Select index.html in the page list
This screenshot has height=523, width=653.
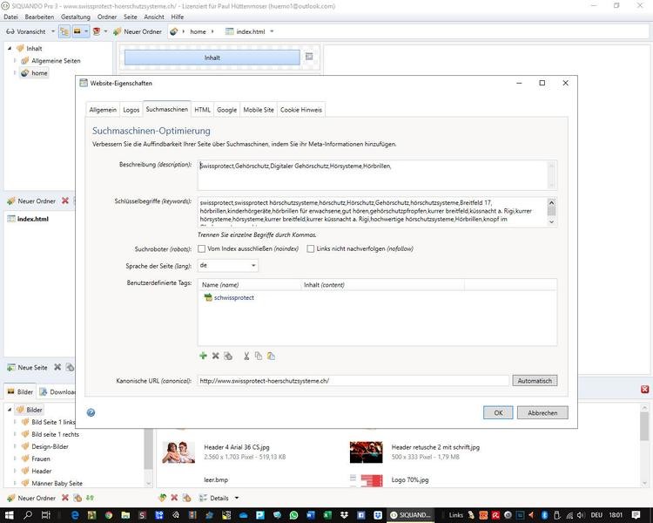point(28,219)
